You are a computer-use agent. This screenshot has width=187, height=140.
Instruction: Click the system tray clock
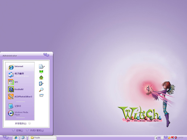[181, 137]
